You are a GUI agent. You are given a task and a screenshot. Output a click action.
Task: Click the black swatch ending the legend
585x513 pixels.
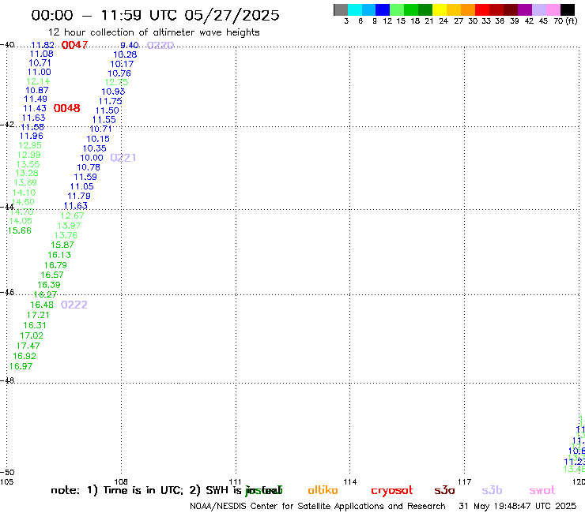tap(568, 9)
